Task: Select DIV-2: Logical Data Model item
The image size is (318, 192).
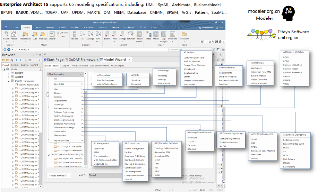Action: tap(68, 146)
